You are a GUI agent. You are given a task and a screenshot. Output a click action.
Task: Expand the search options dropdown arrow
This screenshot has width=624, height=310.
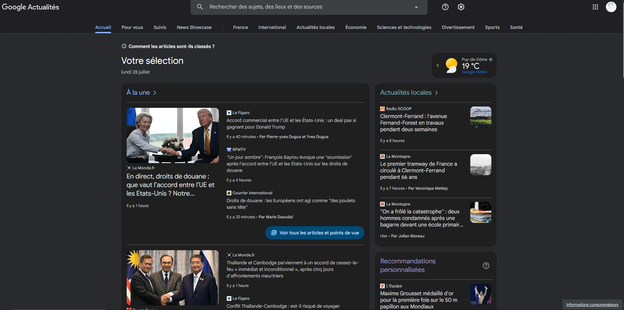(416, 7)
